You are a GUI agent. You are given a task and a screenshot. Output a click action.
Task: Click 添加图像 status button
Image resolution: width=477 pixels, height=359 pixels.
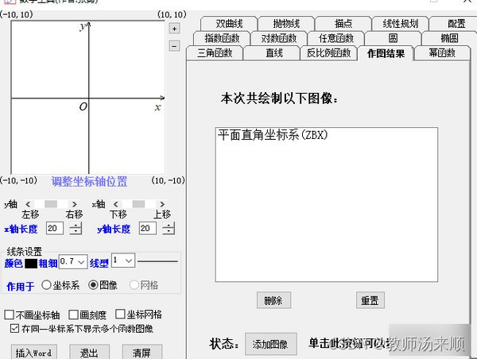[271, 344]
